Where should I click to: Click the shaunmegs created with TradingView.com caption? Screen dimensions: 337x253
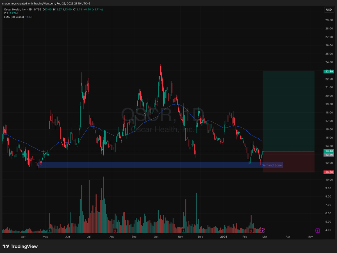point(46,3)
